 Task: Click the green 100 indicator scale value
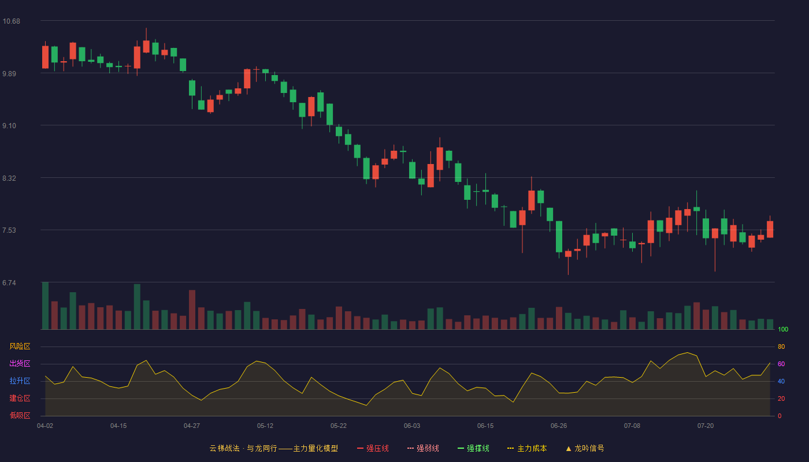click(783, 329)
